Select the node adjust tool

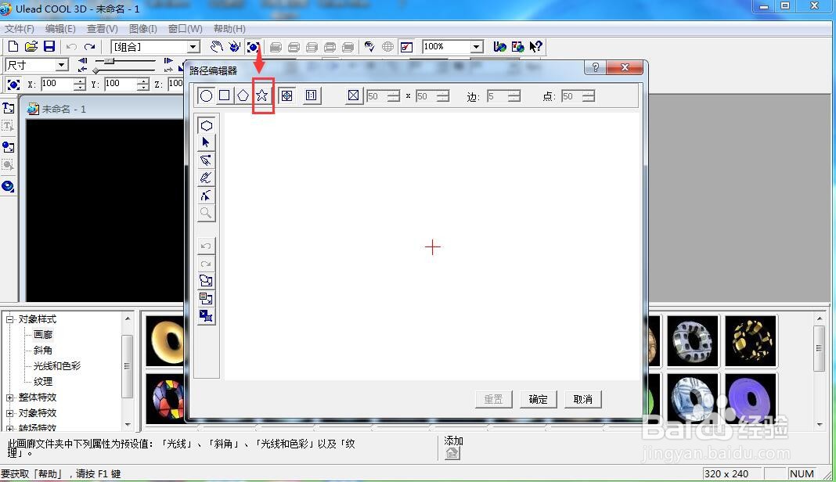pyautogui.click(x=207, y=196)
